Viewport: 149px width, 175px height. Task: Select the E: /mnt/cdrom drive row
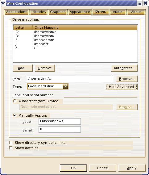tap(75, 40)
